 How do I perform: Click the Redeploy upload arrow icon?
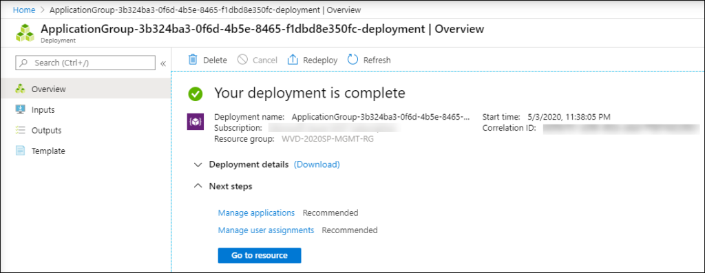click(293, 60)
